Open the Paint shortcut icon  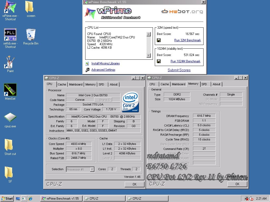point(10,62)
